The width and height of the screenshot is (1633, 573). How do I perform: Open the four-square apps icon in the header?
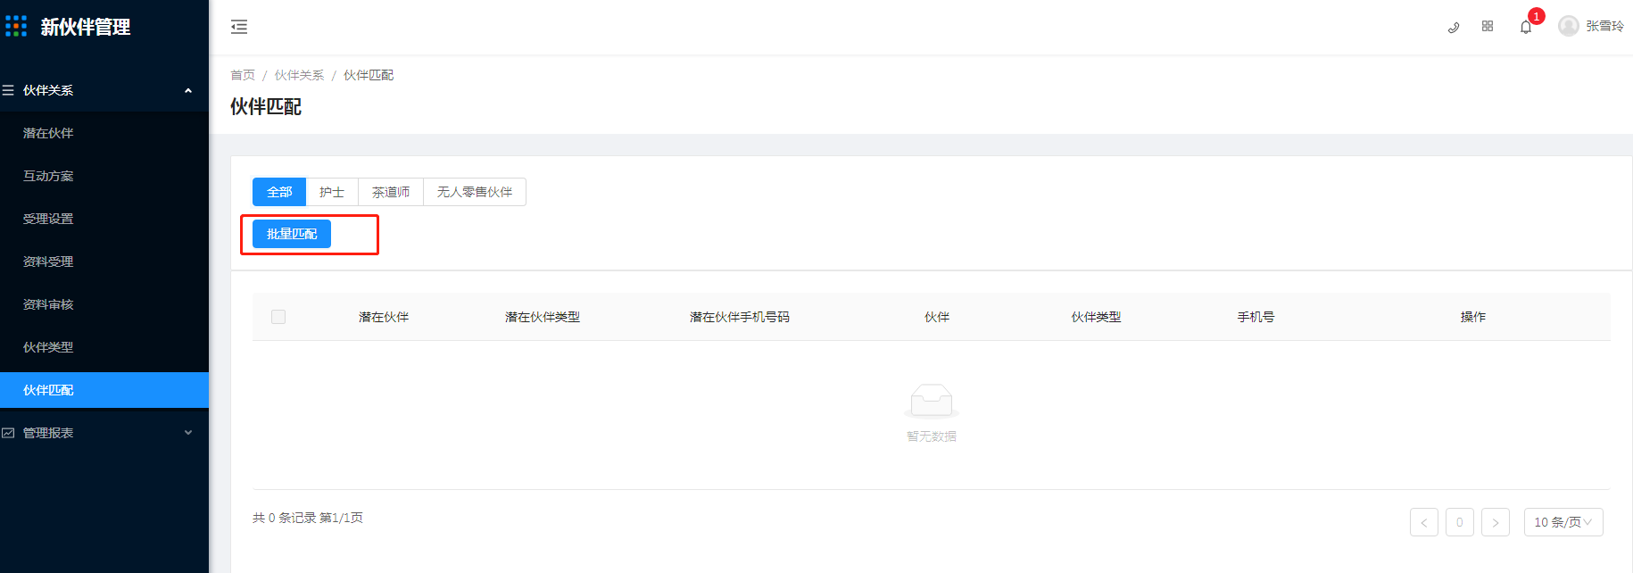(1488, 26)
